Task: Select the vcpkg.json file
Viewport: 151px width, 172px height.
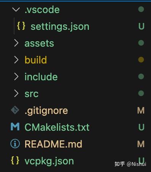Action: pyautogui.click(x=49, y=161)
